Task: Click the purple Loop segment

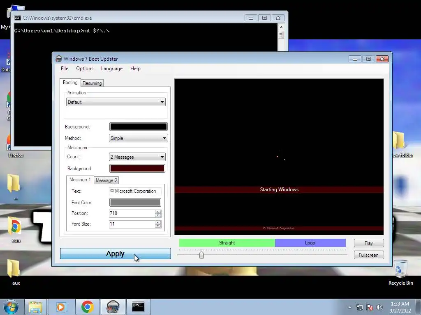Action: 310,243
